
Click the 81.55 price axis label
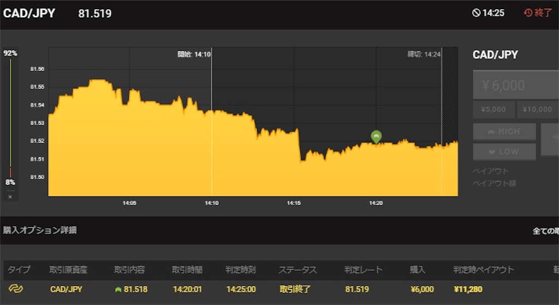click(38, 87)
